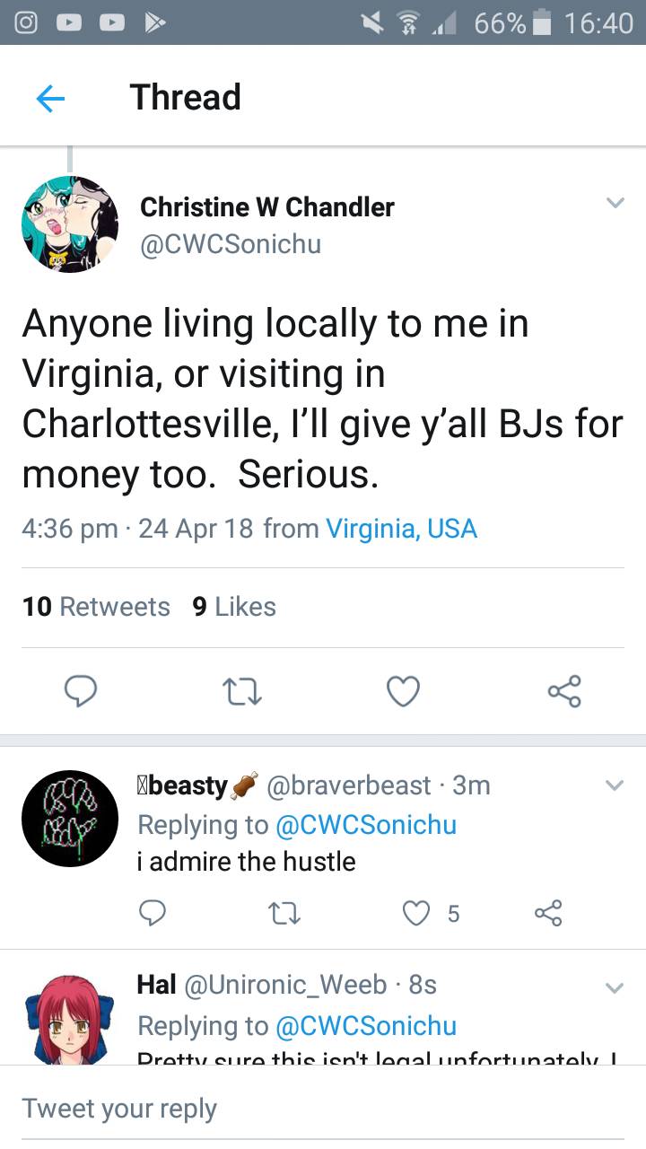Reply to beasty's tweet

click(153, 912)
